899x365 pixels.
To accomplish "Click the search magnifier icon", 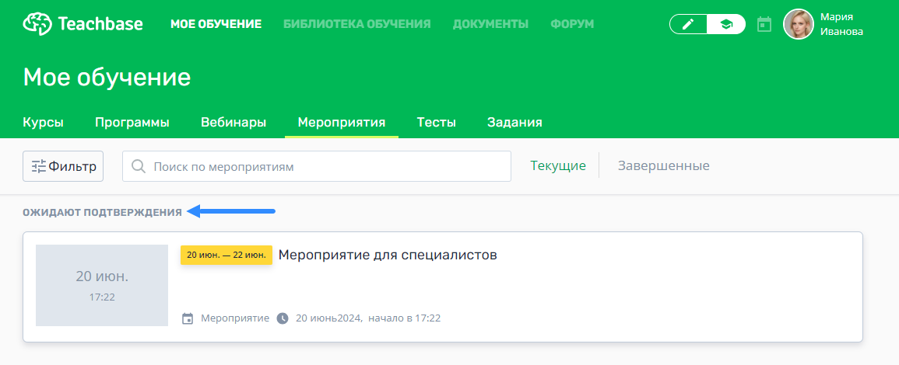I will click(x=139, y=166).
